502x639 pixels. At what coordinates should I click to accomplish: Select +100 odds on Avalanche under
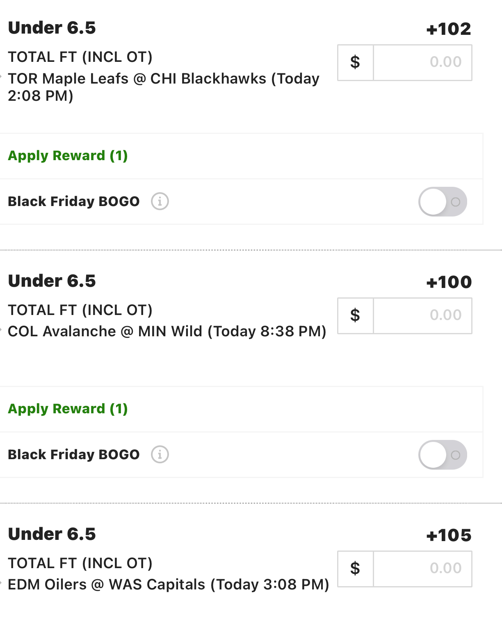(449, 282)
